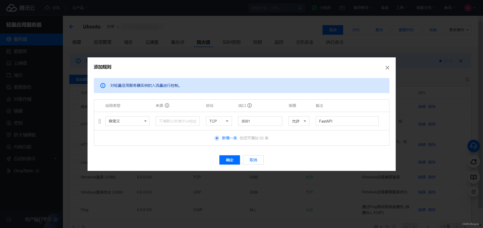The width and height of the screenshot is (483, 228).
Task: Click the 新增一条 link
Action: [229, 138]
